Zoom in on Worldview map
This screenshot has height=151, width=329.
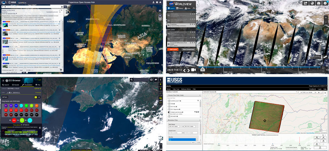326,18
